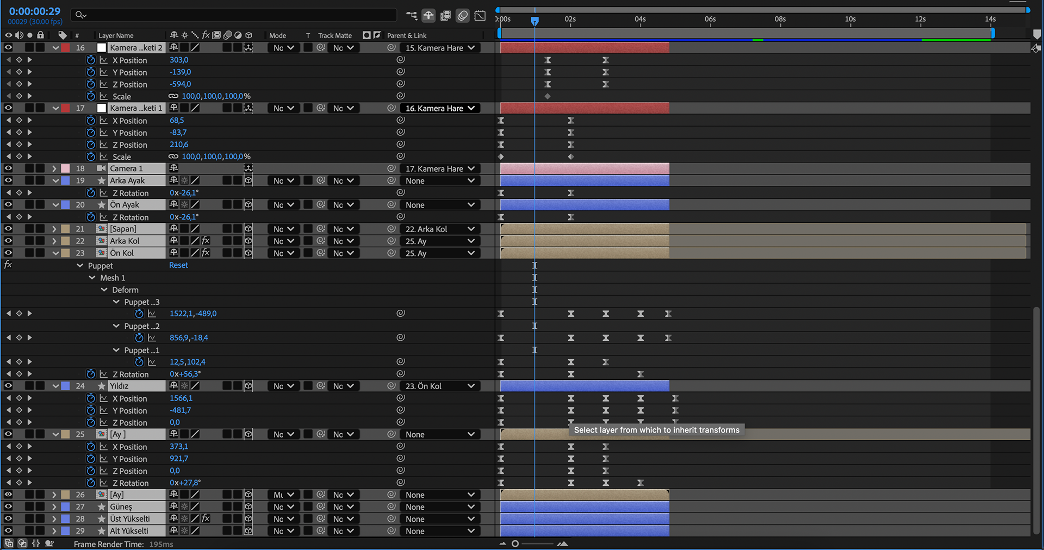Toggle shy switch on Üst Yükselti layer
Viewport: 1044px width, 550px height.
pyautogui.click(x=173, y=518)
